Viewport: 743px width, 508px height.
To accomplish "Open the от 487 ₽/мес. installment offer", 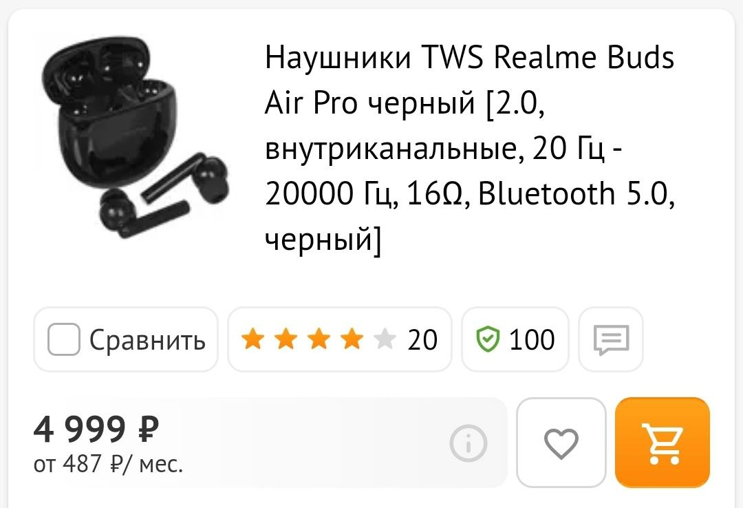I will [x=108, y=464].
